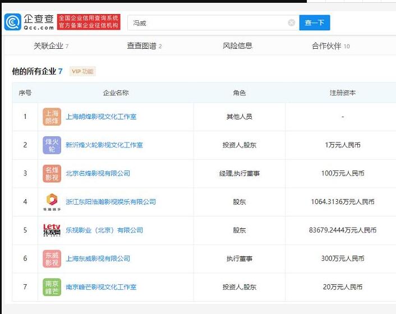
Task: Click the 83679.2444万元人民币 capital cell
Action: tap(343, 230)
